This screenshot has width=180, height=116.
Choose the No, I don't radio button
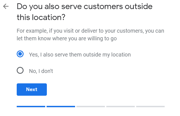20,70
